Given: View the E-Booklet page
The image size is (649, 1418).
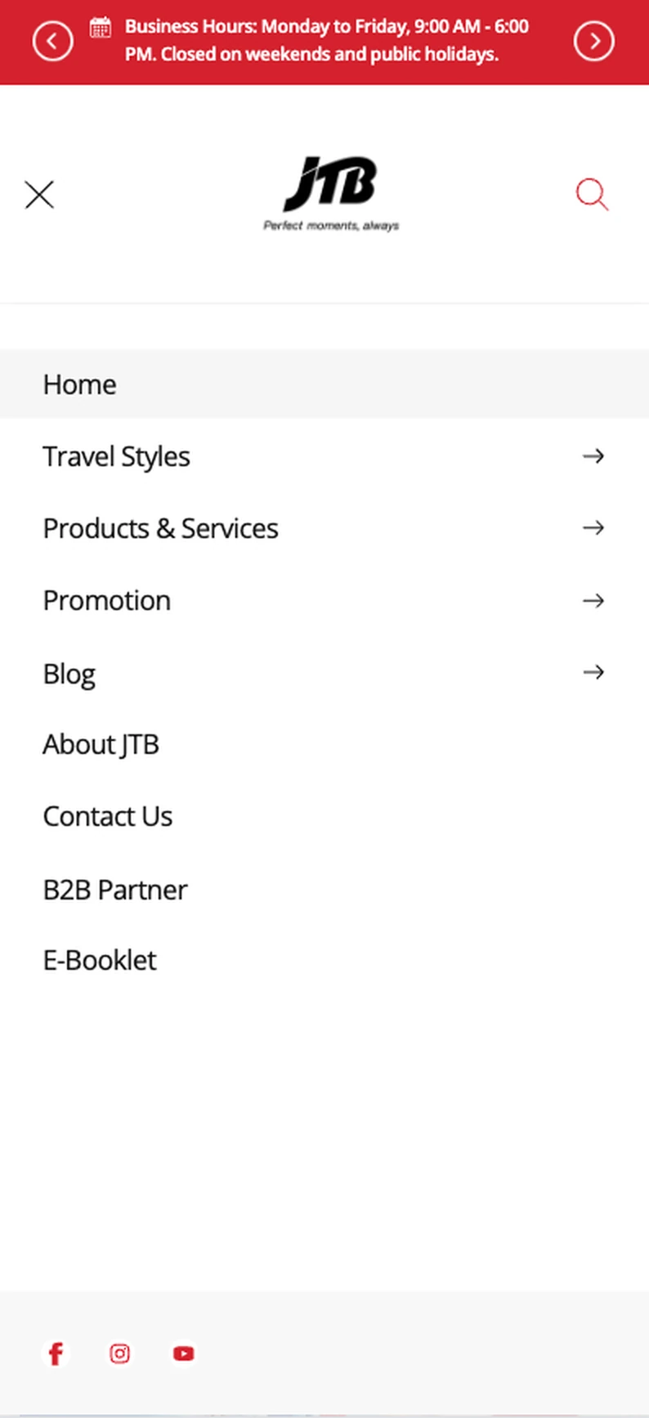Looking at the screenshot, I should tap(99, 960).
